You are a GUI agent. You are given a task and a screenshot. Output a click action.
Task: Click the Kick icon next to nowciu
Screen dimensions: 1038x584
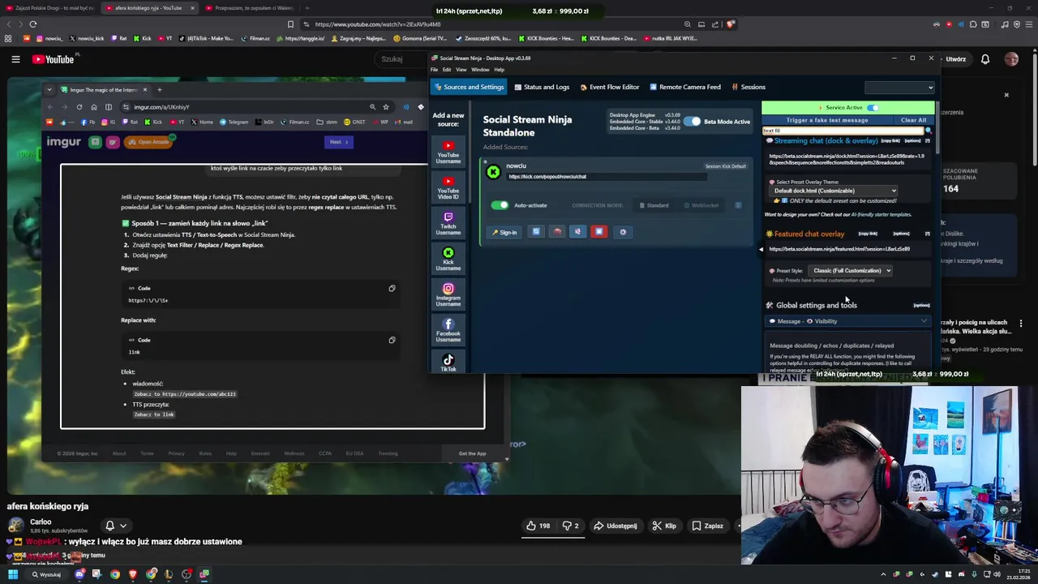[493, 171]
